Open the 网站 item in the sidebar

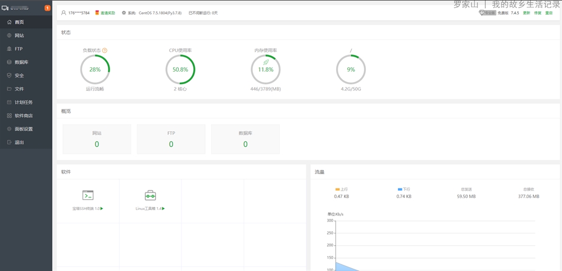[x=26, y=35]
